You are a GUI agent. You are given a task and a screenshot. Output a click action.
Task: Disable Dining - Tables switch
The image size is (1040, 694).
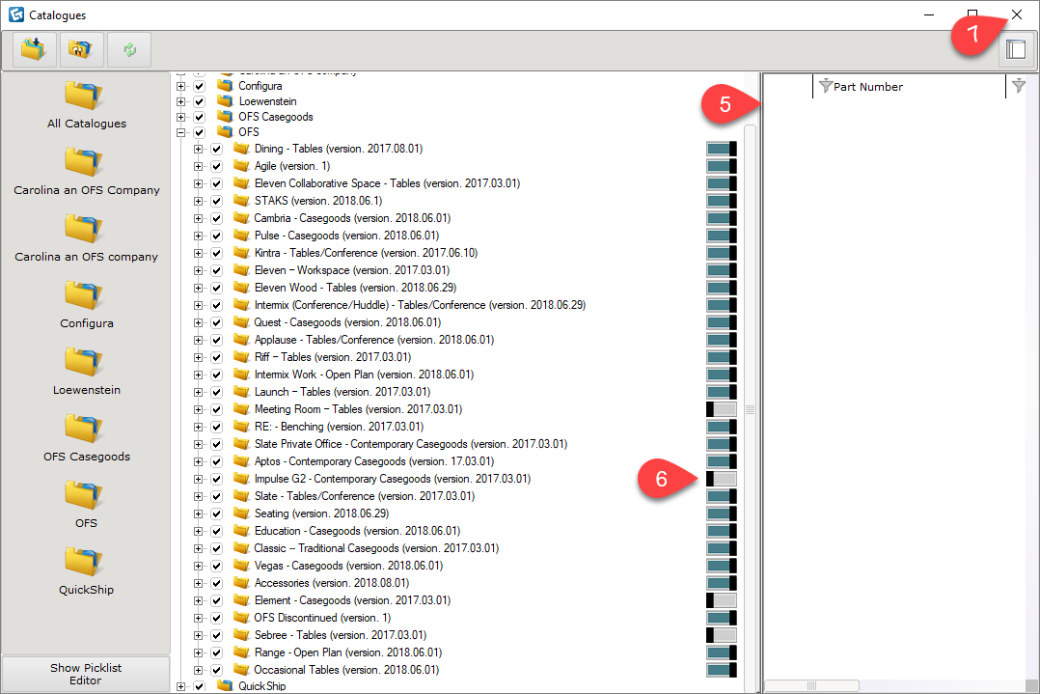721,149
